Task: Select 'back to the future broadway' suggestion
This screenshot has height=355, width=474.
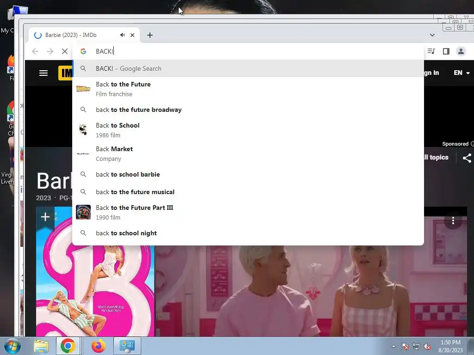Action: (248, 110)
